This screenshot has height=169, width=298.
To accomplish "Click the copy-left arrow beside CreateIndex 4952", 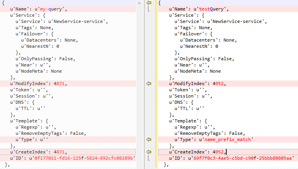I will (x=149, y=152).
